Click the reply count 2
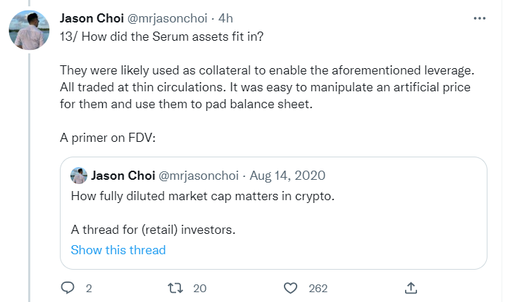Viewport: 510px width, 302px height. pos(89,288)
